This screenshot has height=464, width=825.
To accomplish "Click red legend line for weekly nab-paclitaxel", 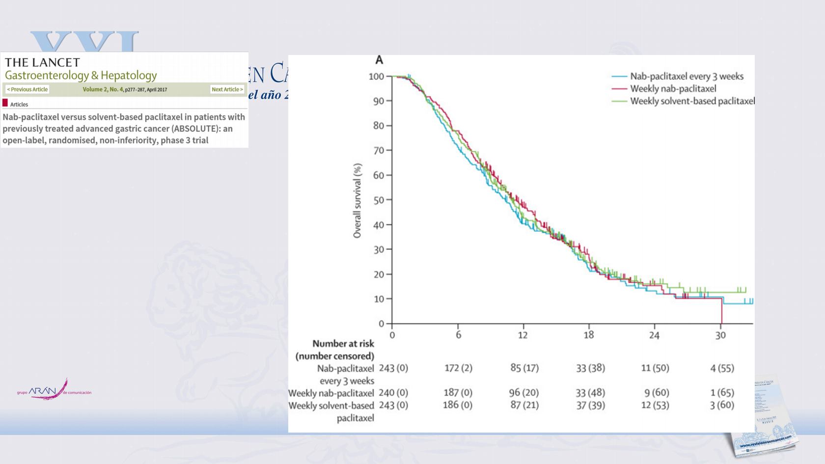I will [620, 89].
